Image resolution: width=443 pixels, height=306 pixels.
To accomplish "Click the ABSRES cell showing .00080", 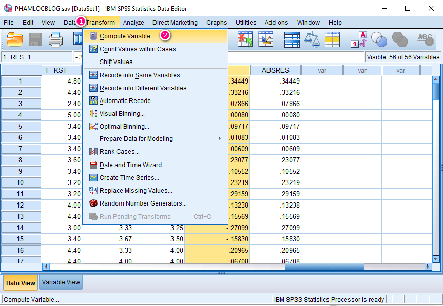I will coord(276,115).
